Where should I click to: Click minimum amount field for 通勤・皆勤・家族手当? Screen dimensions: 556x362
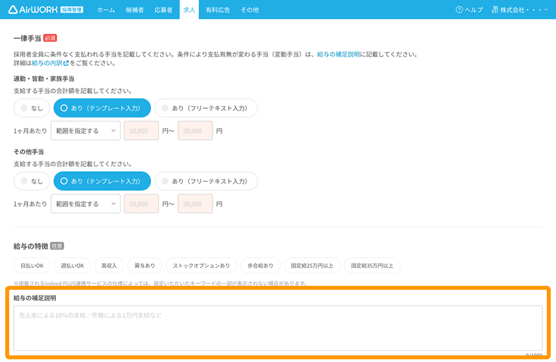pos(141,131)
